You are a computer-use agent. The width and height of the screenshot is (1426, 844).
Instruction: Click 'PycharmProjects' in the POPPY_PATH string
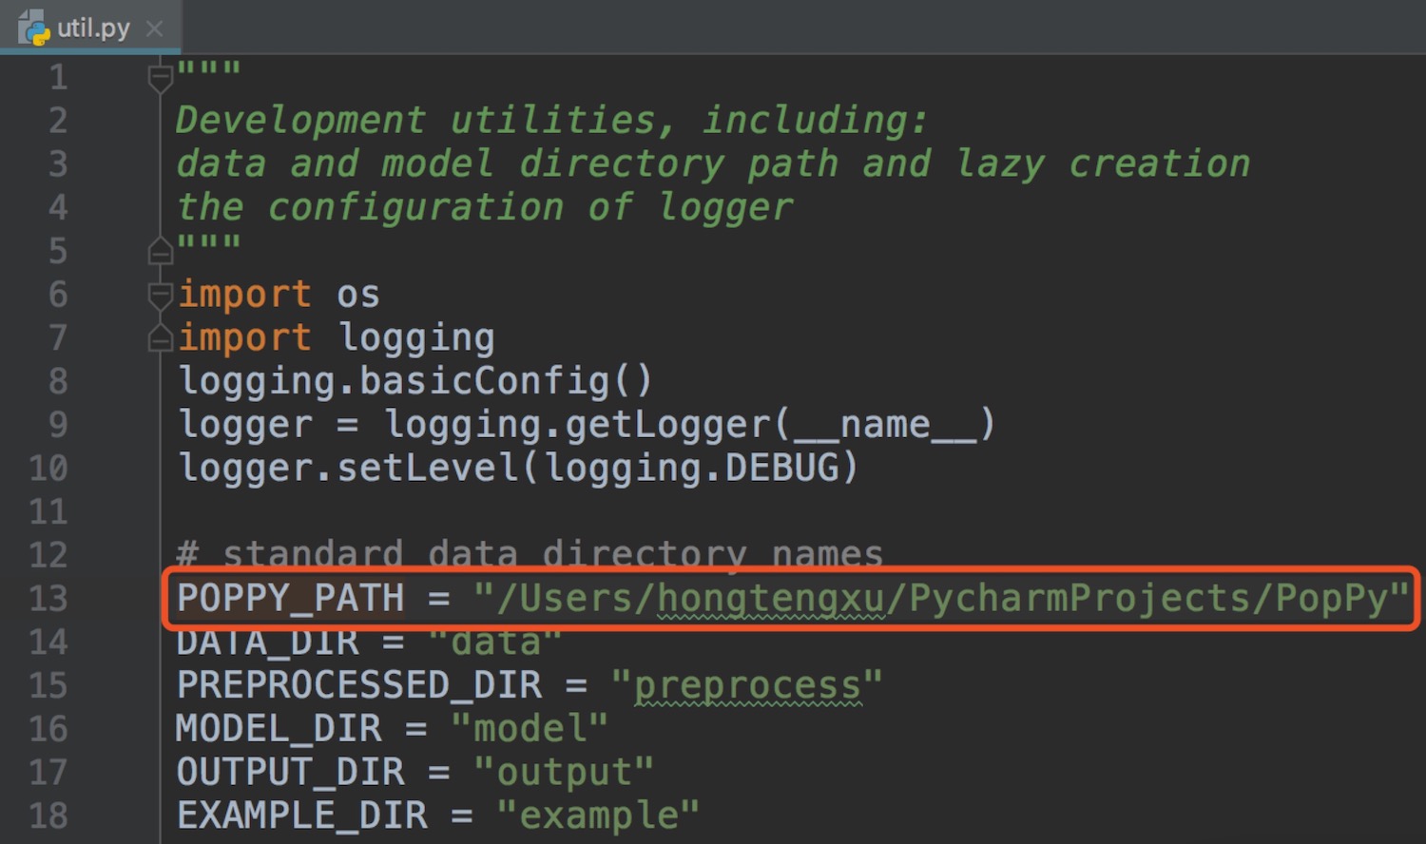[1080, 599]
